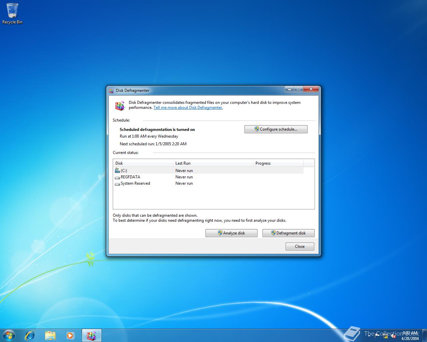Select the REGFDATA disk row
Image resolution: width=427 pixels, height=342 pixels.
[208, 177]
